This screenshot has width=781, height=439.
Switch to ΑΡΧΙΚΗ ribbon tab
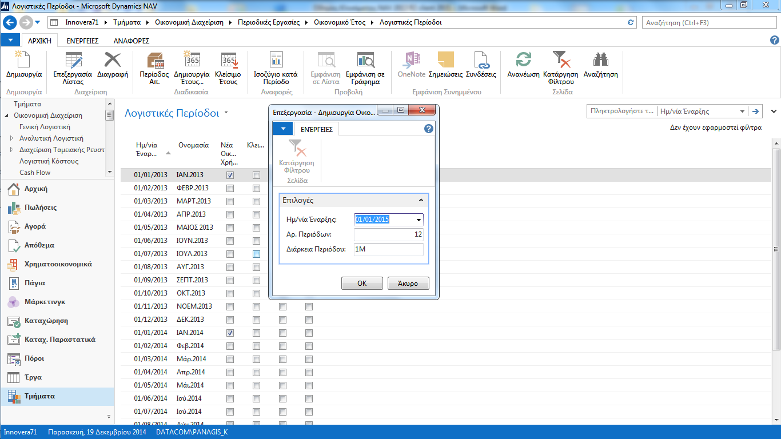point(40,41)
